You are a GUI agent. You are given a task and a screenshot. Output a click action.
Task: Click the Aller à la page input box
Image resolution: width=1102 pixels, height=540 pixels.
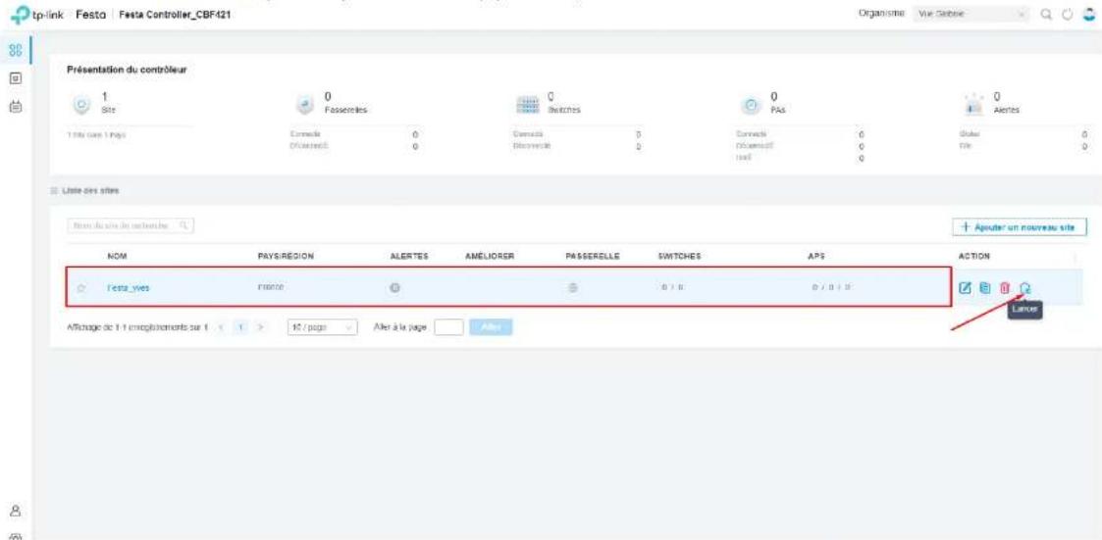[449, 327]
